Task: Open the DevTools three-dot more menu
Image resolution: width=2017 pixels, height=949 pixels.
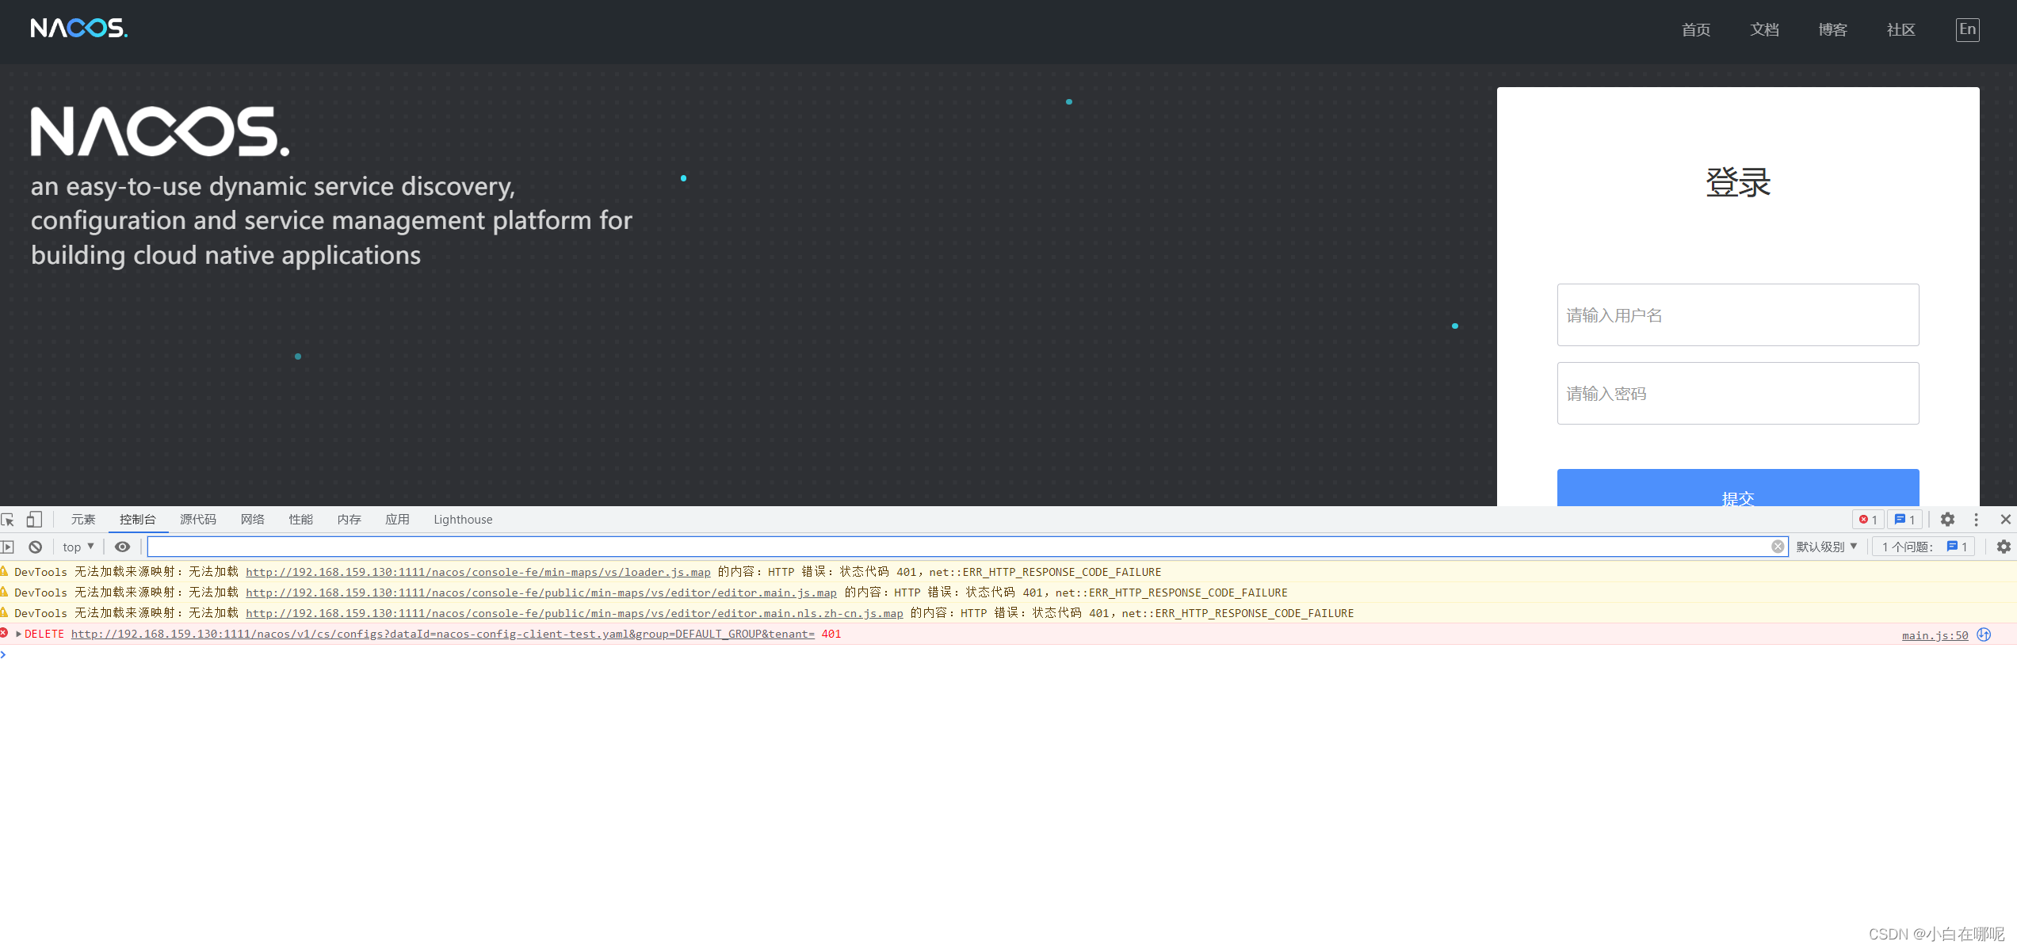Action: pos(1976,520)
